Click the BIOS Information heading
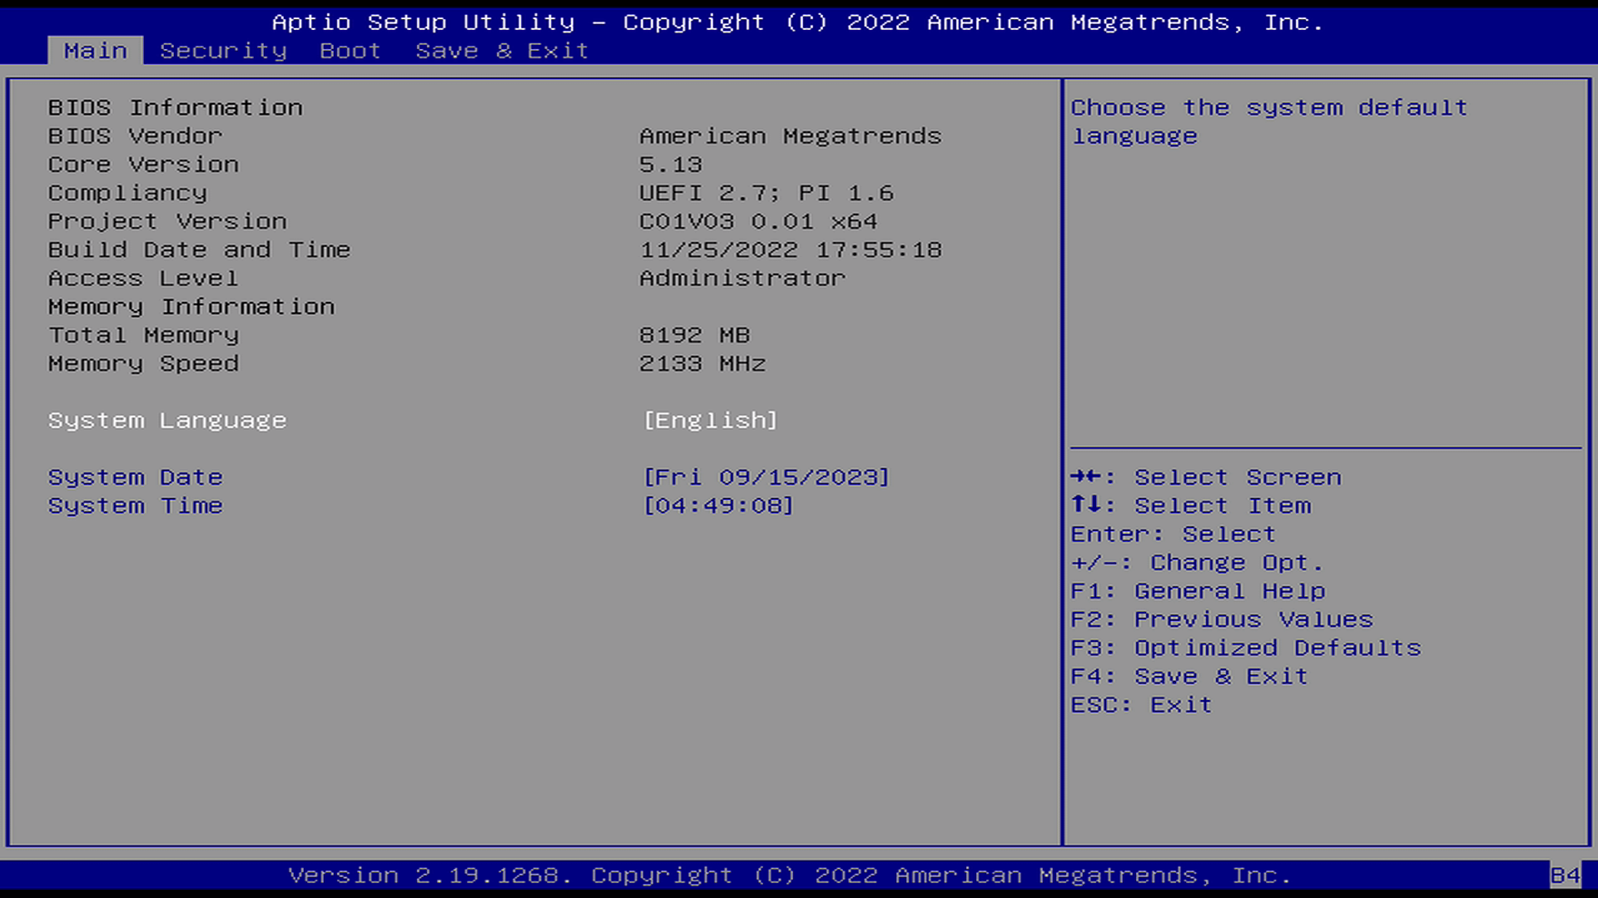Screen dimensions: 1598x898 click(176, 108)
